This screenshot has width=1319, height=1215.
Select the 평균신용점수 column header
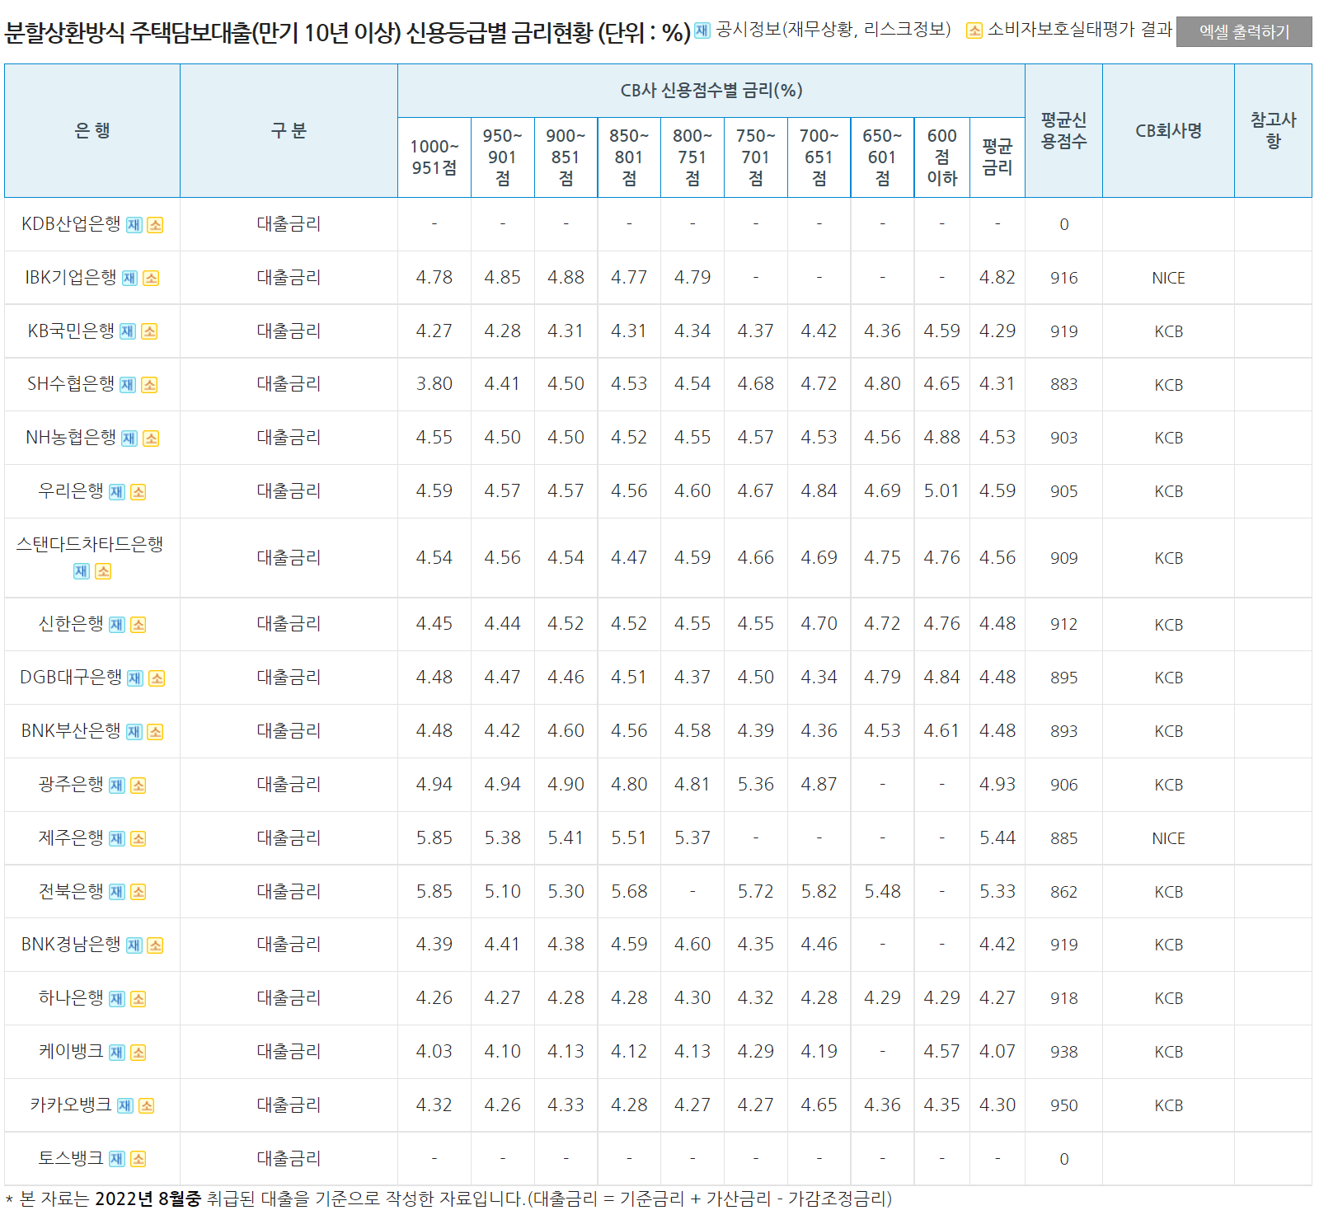coord(1063,130)
